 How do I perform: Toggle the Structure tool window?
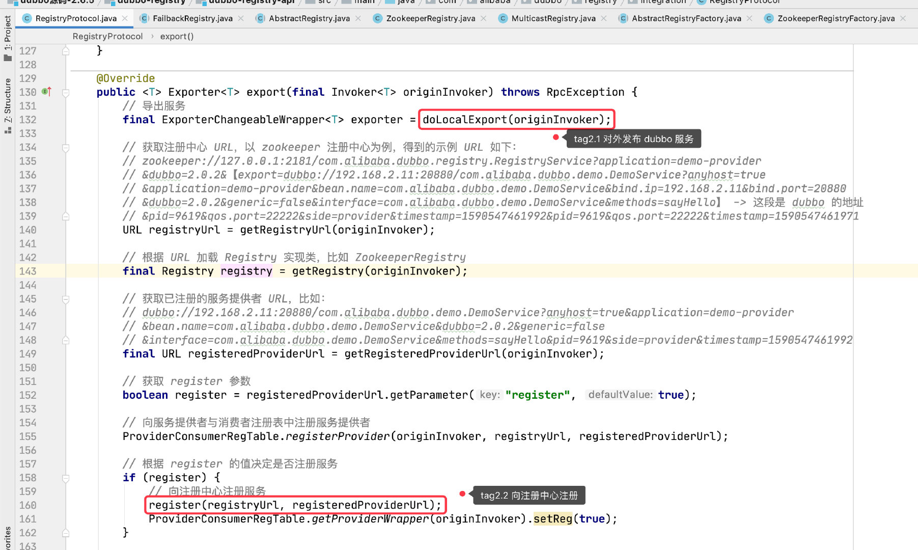[8, 106]
